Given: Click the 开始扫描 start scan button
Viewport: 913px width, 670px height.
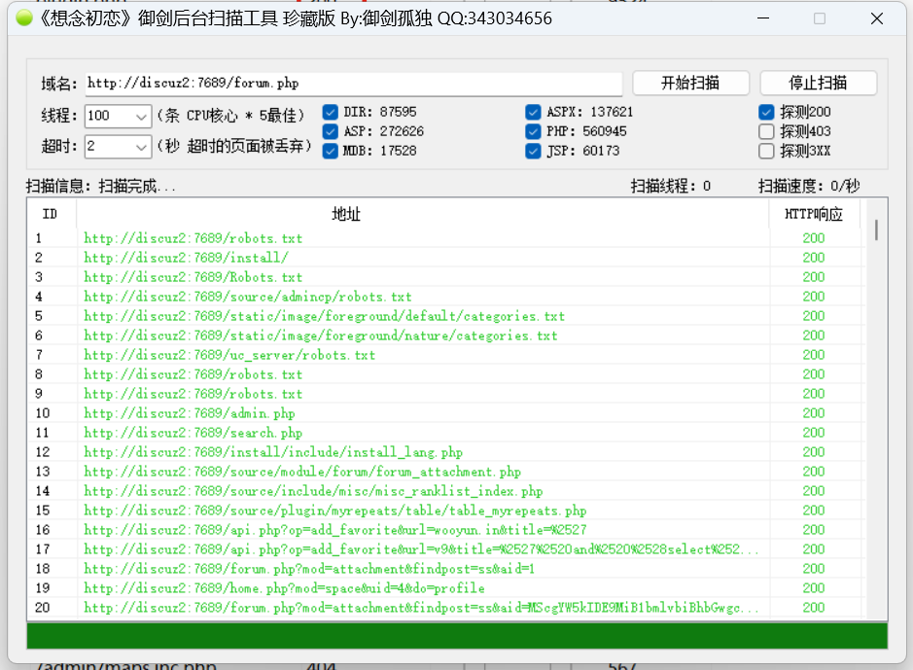Looking at the screenshot, I should 690,83.
